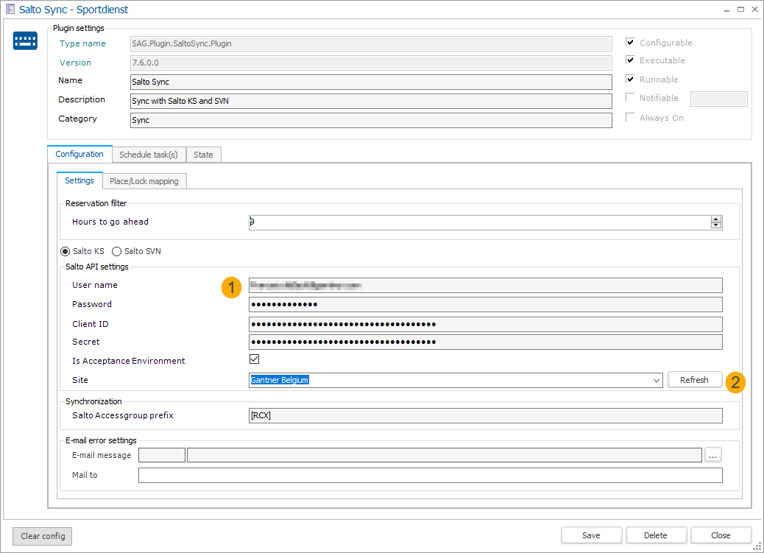
Task: Toggle the Is Acceptance Environment checkbox
Action: coord(255,359)
